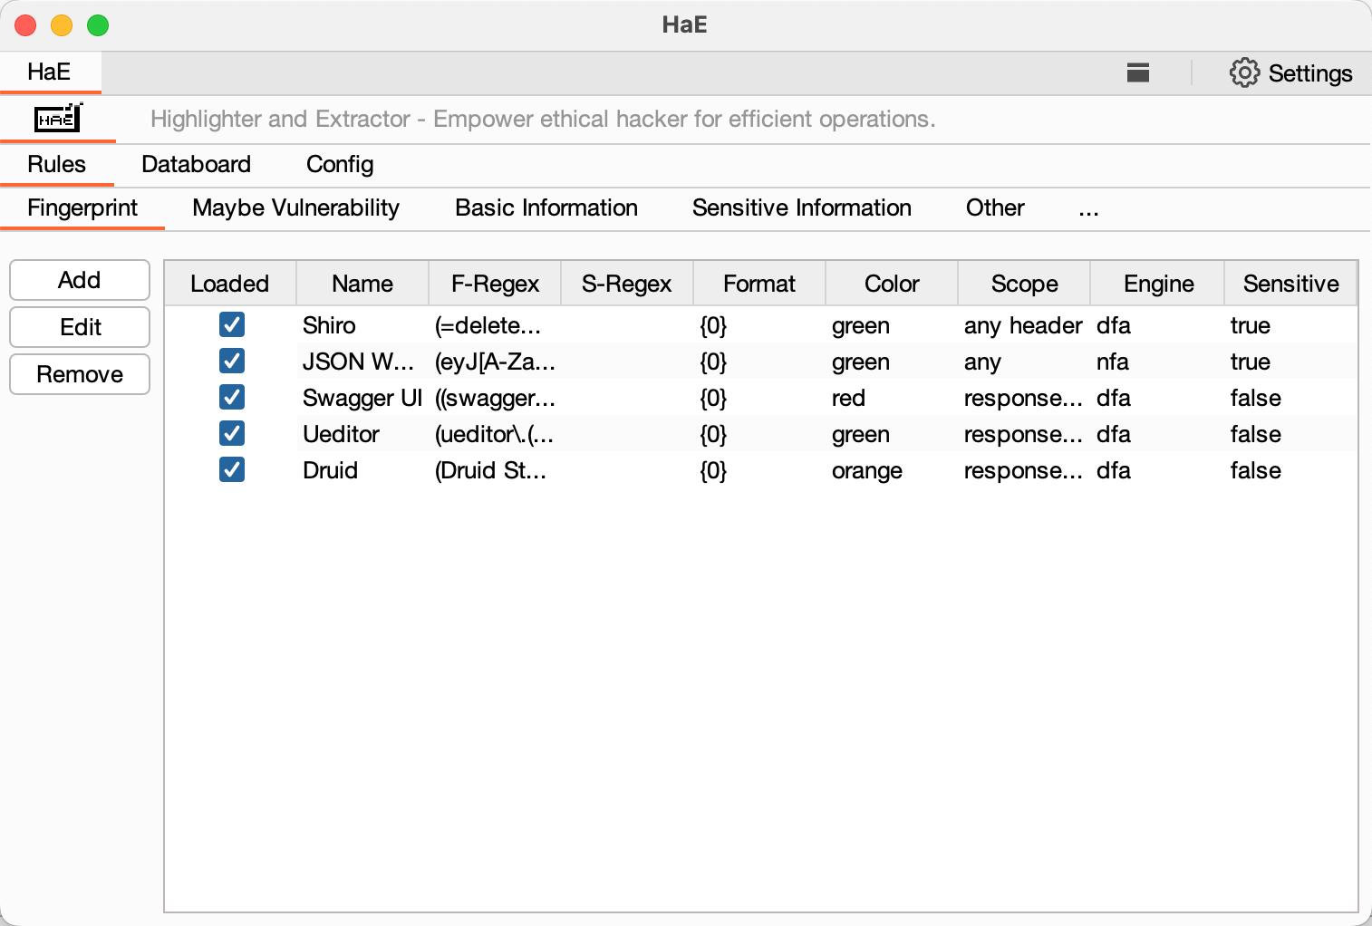Click the Engine column header
This screenshot has width=1372, height=926.
click(x=1158, y=284)
